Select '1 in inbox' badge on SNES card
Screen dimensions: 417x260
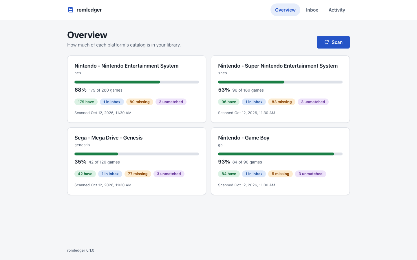click(254, 102)
